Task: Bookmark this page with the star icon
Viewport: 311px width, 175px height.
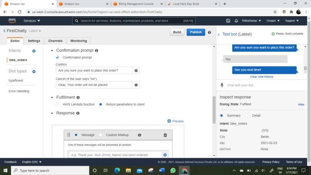Action: (x=275, y=12)
